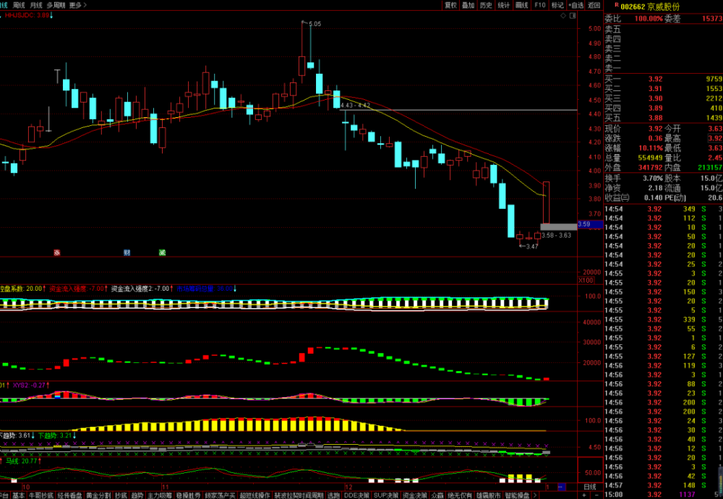Click the blue 3.59 price axis marker
This screenshot has height=499, width=723.
[590, 225]
